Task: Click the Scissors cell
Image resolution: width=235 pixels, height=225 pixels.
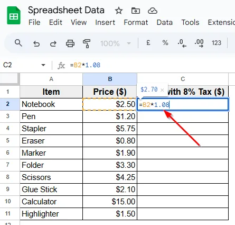Action: click(51, 177)
